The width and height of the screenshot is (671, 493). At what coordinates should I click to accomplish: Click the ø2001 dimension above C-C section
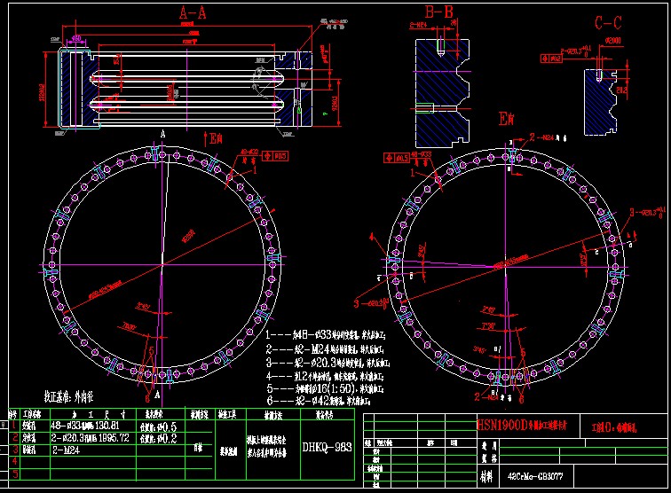pyautogui.click(x=613, y=41)
